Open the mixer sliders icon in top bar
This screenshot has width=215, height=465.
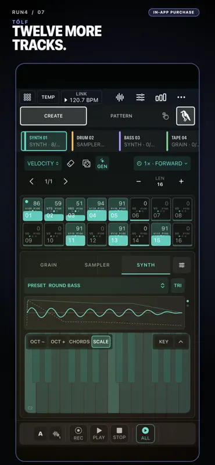pos(140,97)
